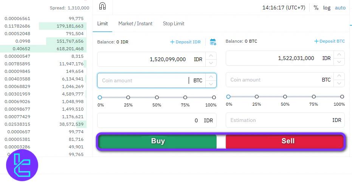Set buy slider to 50%
The width and height of the screenshot is (352, 188).
157,97
